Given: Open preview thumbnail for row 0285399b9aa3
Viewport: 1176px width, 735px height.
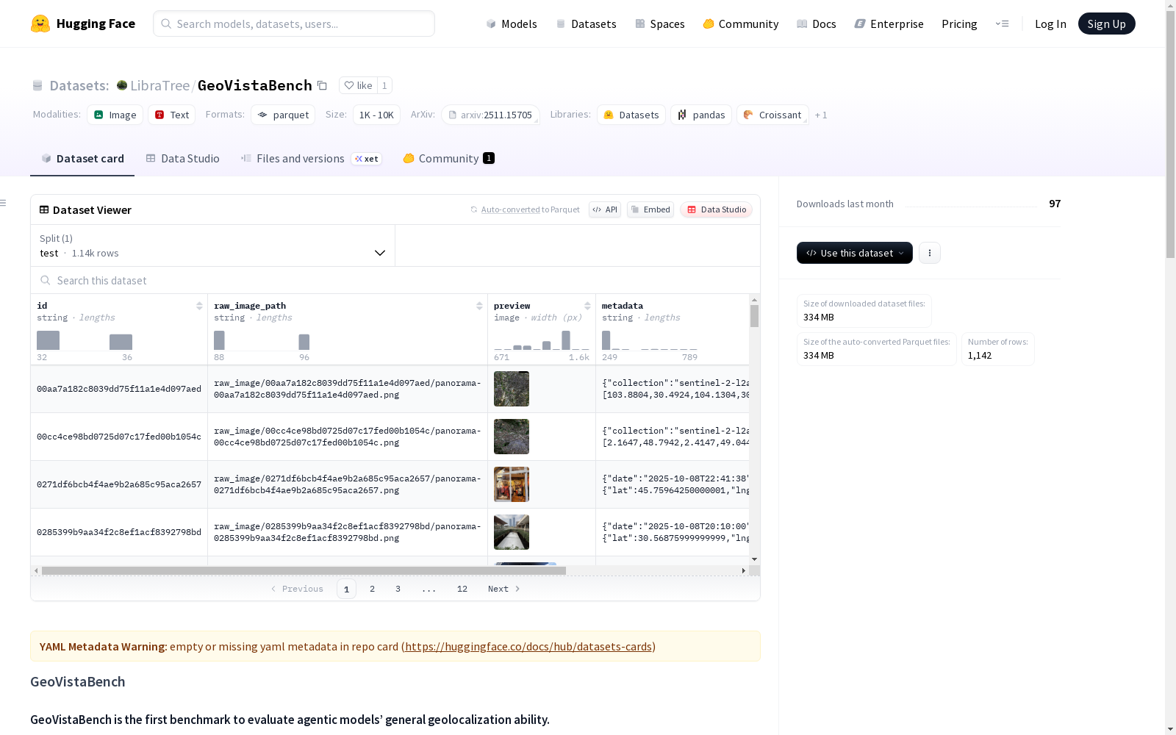Looking at the screenshot, I should (512, 532).
